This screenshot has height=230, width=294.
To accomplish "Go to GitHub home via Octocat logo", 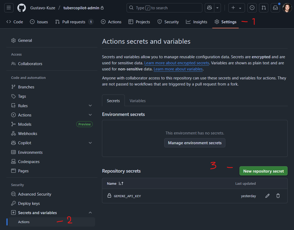I will (x=21, y=8).
